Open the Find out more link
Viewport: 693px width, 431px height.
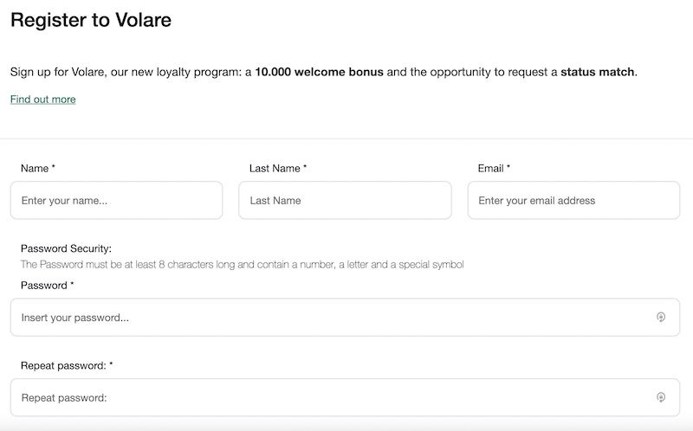[x=42, y=100]
